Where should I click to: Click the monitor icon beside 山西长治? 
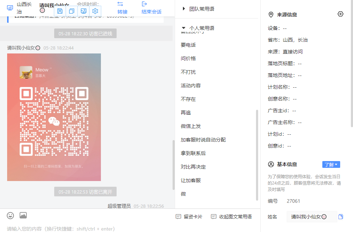[x=10, y=8]
